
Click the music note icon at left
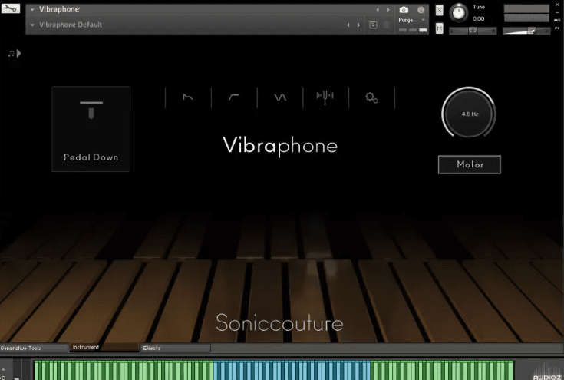coord(13,53)
